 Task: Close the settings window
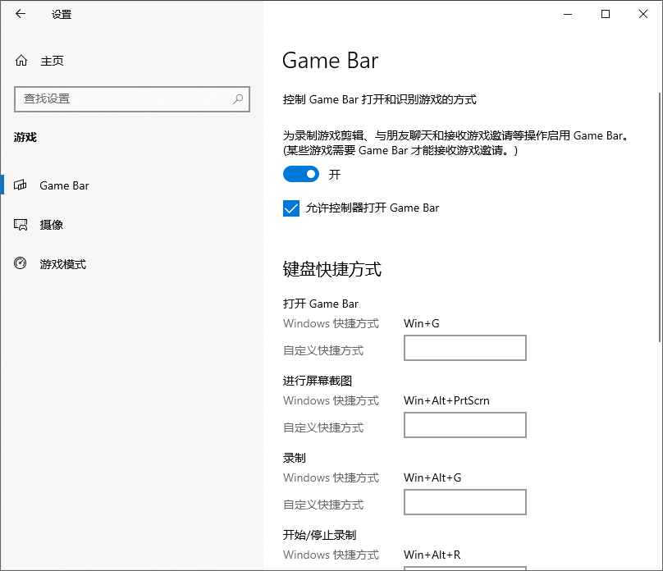[643, 14]
